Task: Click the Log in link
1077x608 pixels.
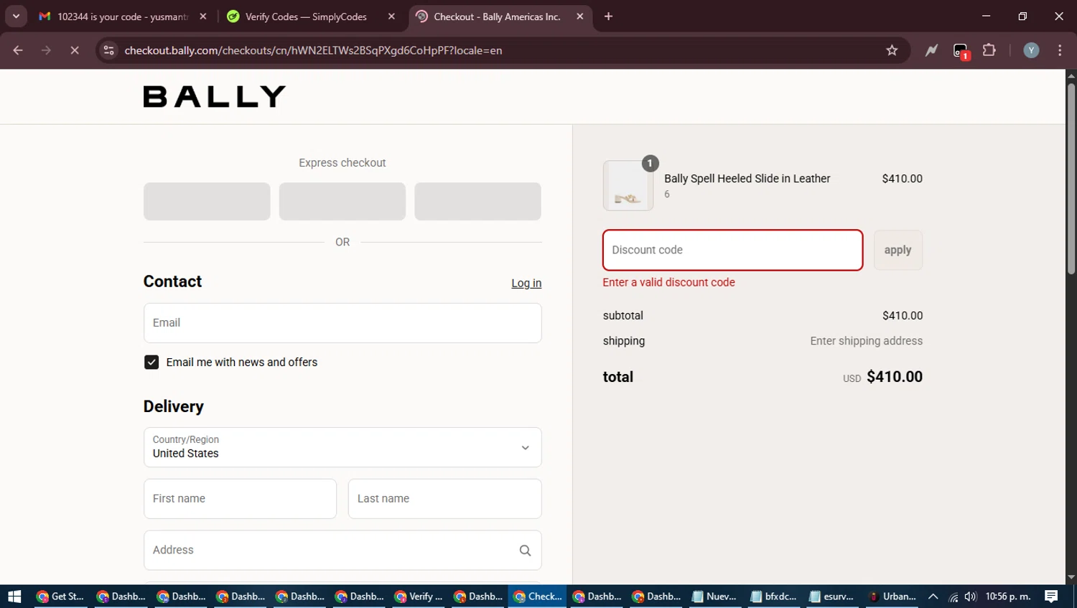Action: (x=526, y=283)
